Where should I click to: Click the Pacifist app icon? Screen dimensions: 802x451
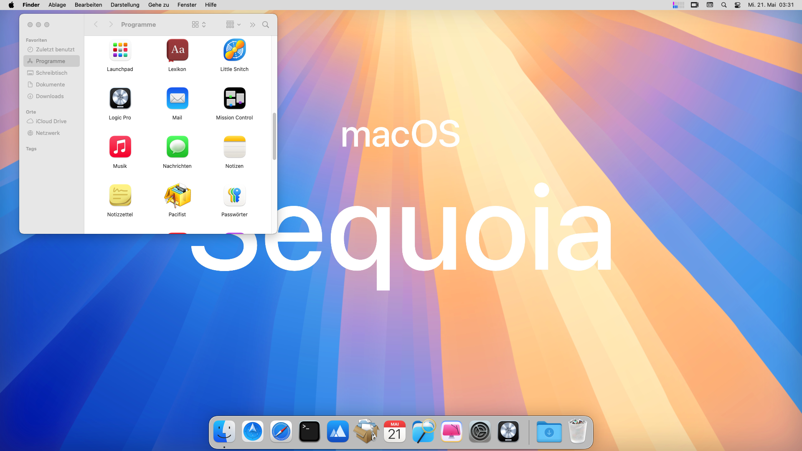177,195
